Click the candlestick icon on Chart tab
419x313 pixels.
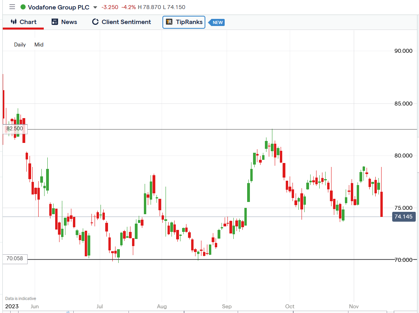click(x=14, y=22)
